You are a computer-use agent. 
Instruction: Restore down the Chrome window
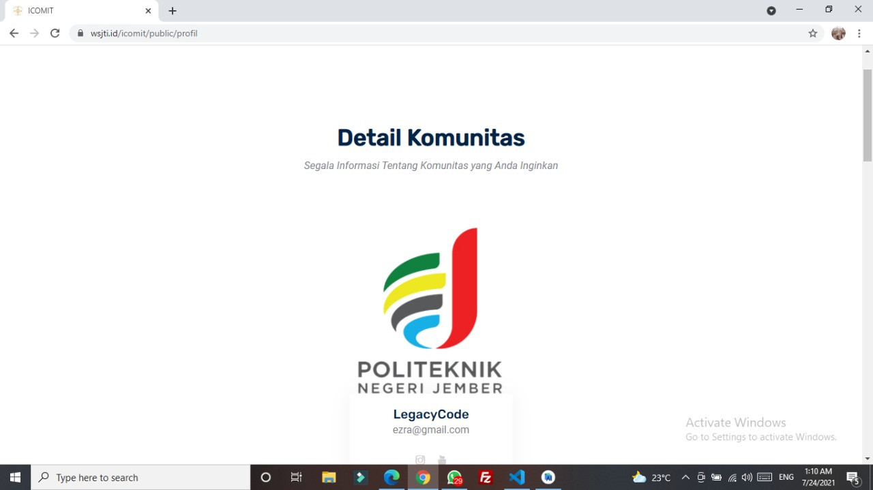829,10
